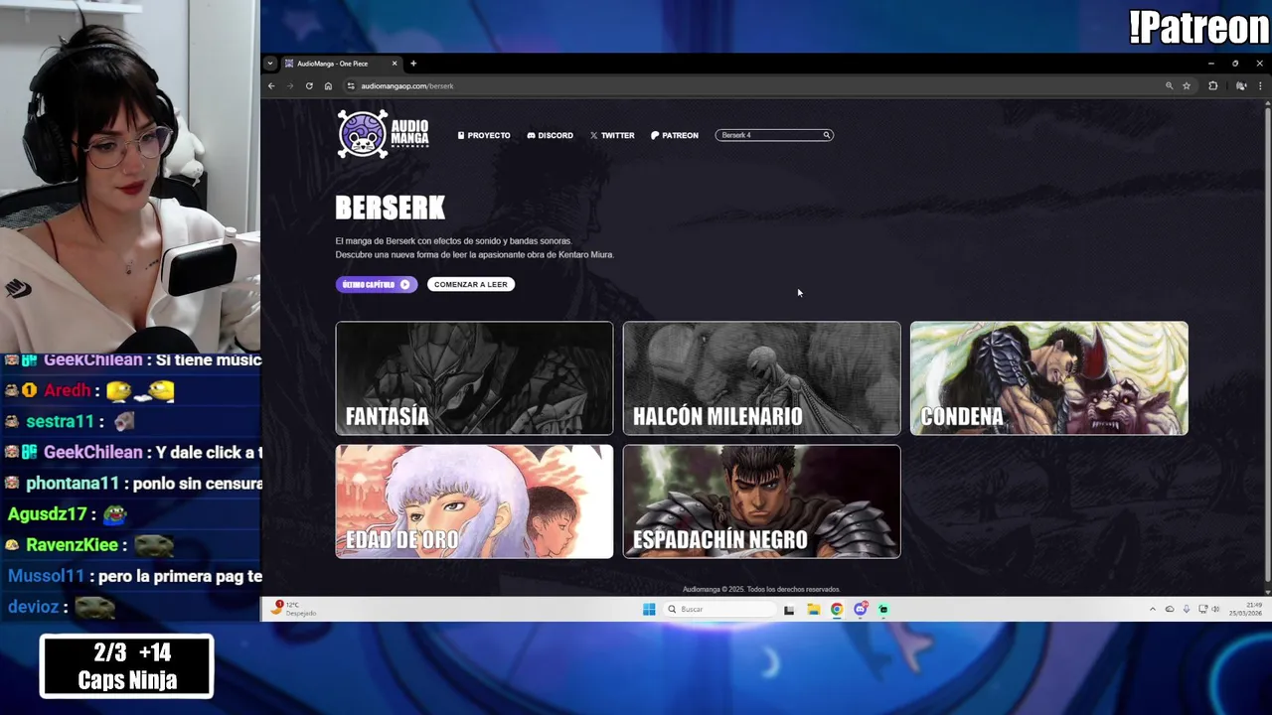
Task: Click the microphone tray icon
Action: pyautogui.click(x=1187, y=609)
